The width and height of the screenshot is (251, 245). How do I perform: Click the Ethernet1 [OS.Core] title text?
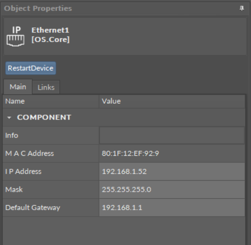click(50, 35)
